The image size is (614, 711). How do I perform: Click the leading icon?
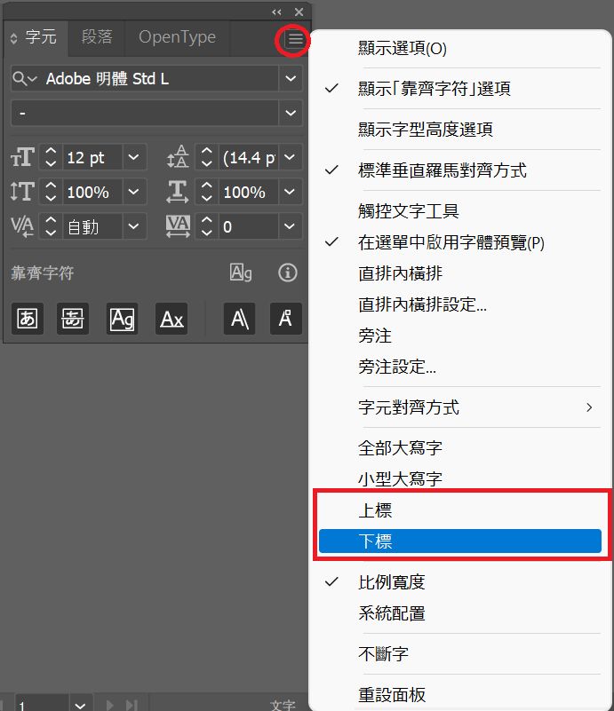178,157
